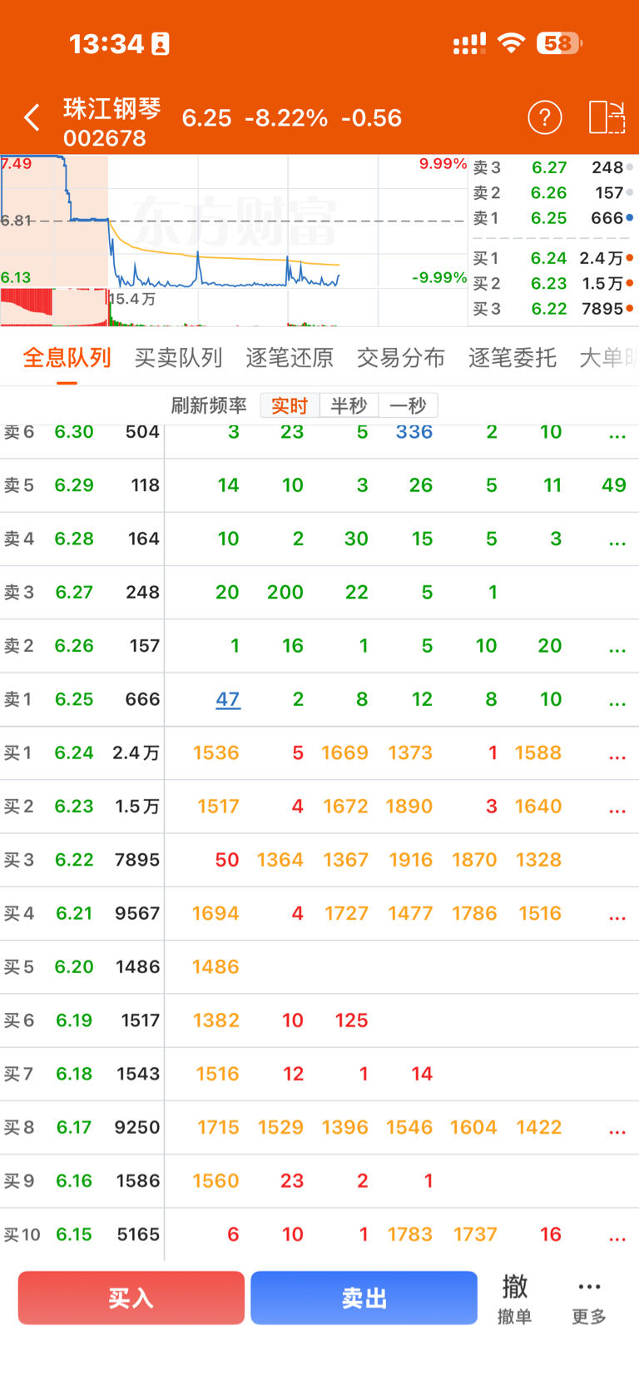Tap the 买3 top quote 6.22 7895
Viewport: 639px width, 1386px height.
[x=553, y=308]
